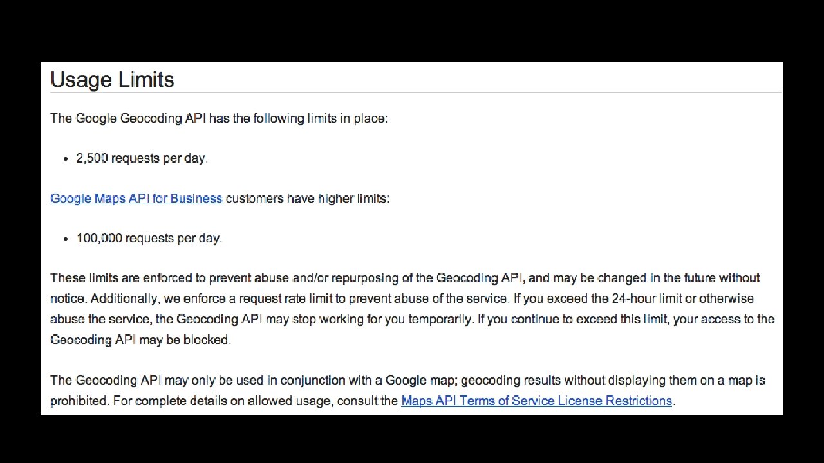
Task: Click the bullet point before 2,500 requests
Action: pos(66,159)
